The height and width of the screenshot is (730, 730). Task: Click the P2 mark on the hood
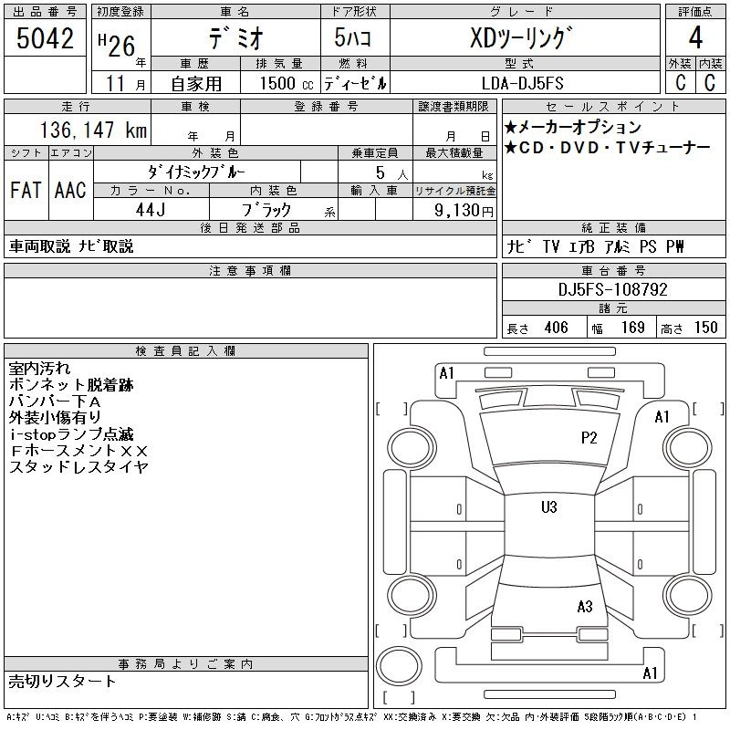[x=589, y=438]
